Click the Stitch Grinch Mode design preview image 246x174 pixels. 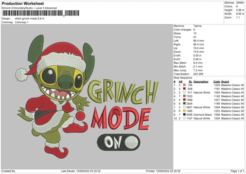coord(87,96)
